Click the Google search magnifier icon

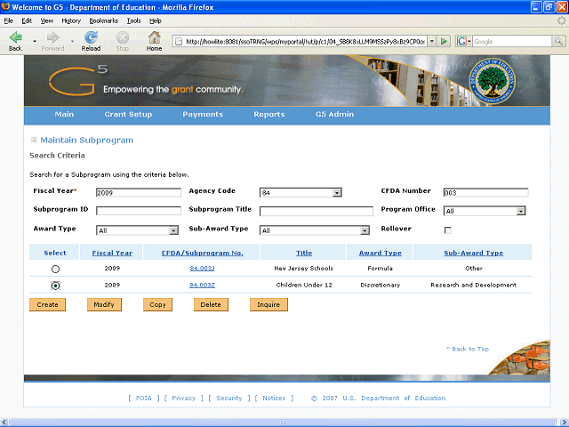pos(558,42)
